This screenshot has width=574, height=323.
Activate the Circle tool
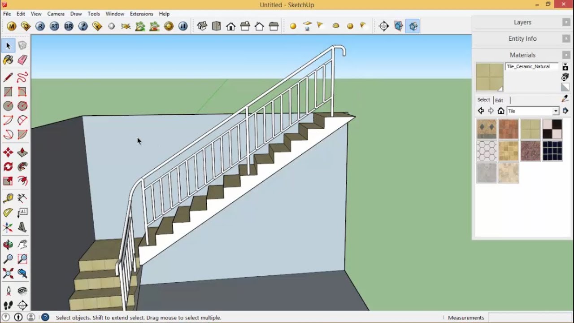8,106
